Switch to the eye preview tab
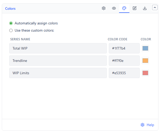This screenshot has width=160, height=132. coord(114,8)
